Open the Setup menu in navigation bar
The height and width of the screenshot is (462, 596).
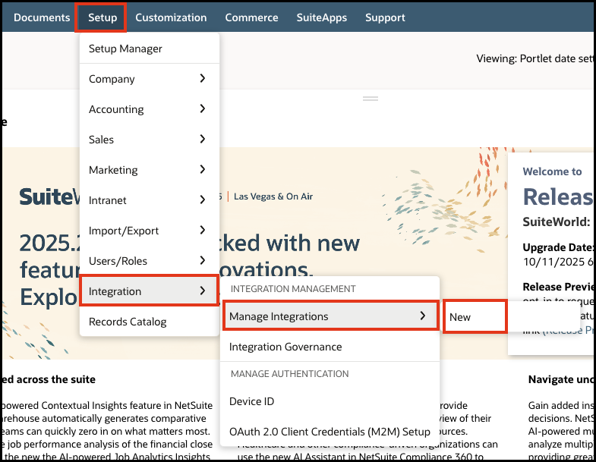[102, 17]
